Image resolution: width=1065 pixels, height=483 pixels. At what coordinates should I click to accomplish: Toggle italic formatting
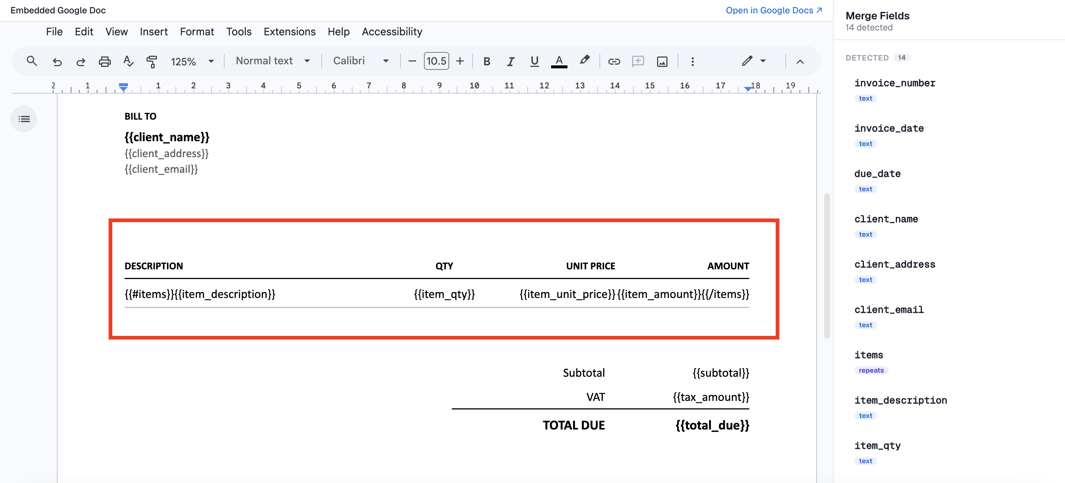tap(511, 61)
